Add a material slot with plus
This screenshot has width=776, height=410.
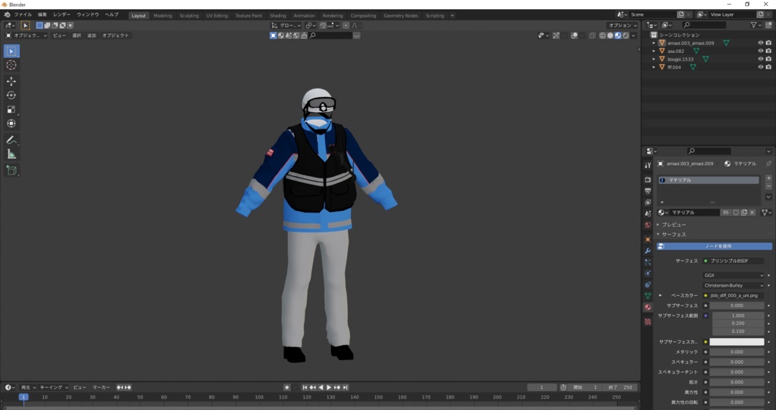(x=768, y=179)
